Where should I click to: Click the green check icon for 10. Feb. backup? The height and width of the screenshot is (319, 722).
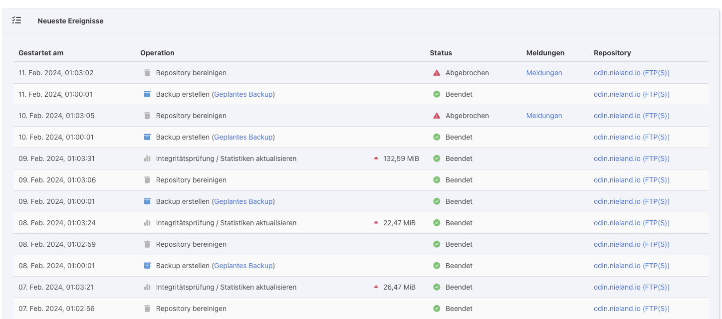pyautogui.click(x=437, y=137)
